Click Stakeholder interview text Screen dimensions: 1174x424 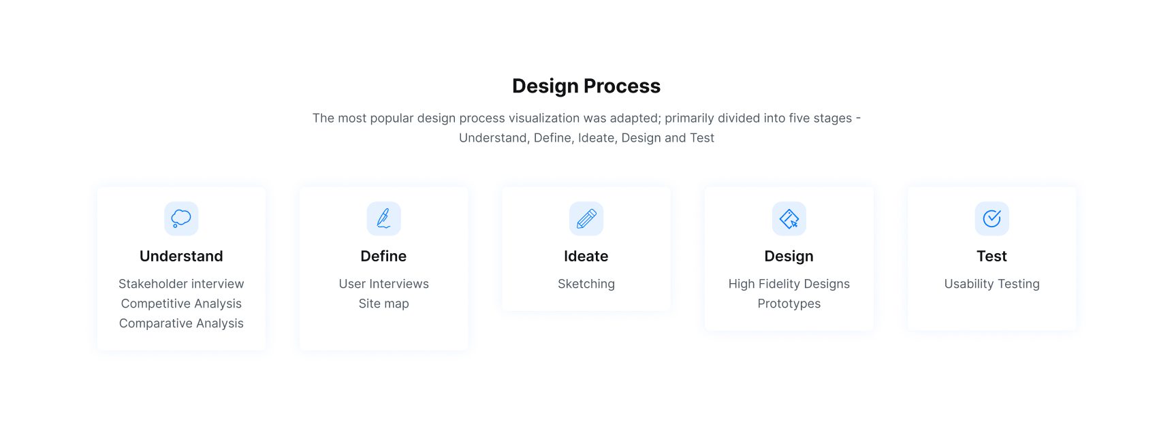(181, 284)
